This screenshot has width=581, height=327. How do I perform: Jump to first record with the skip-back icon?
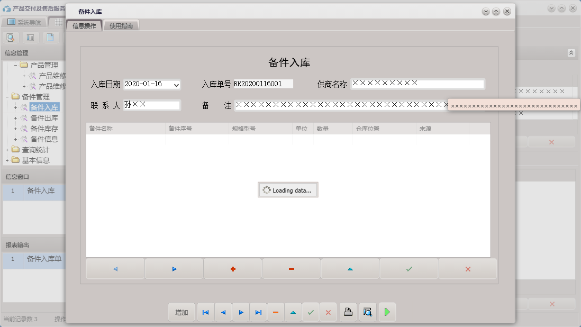tap(205, 312)
